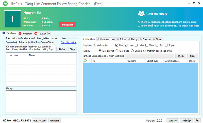Viewport: 203px width, 123px height.
Task: Toggle the Like reaction checkbox
Action: click(x=117, y=45)
